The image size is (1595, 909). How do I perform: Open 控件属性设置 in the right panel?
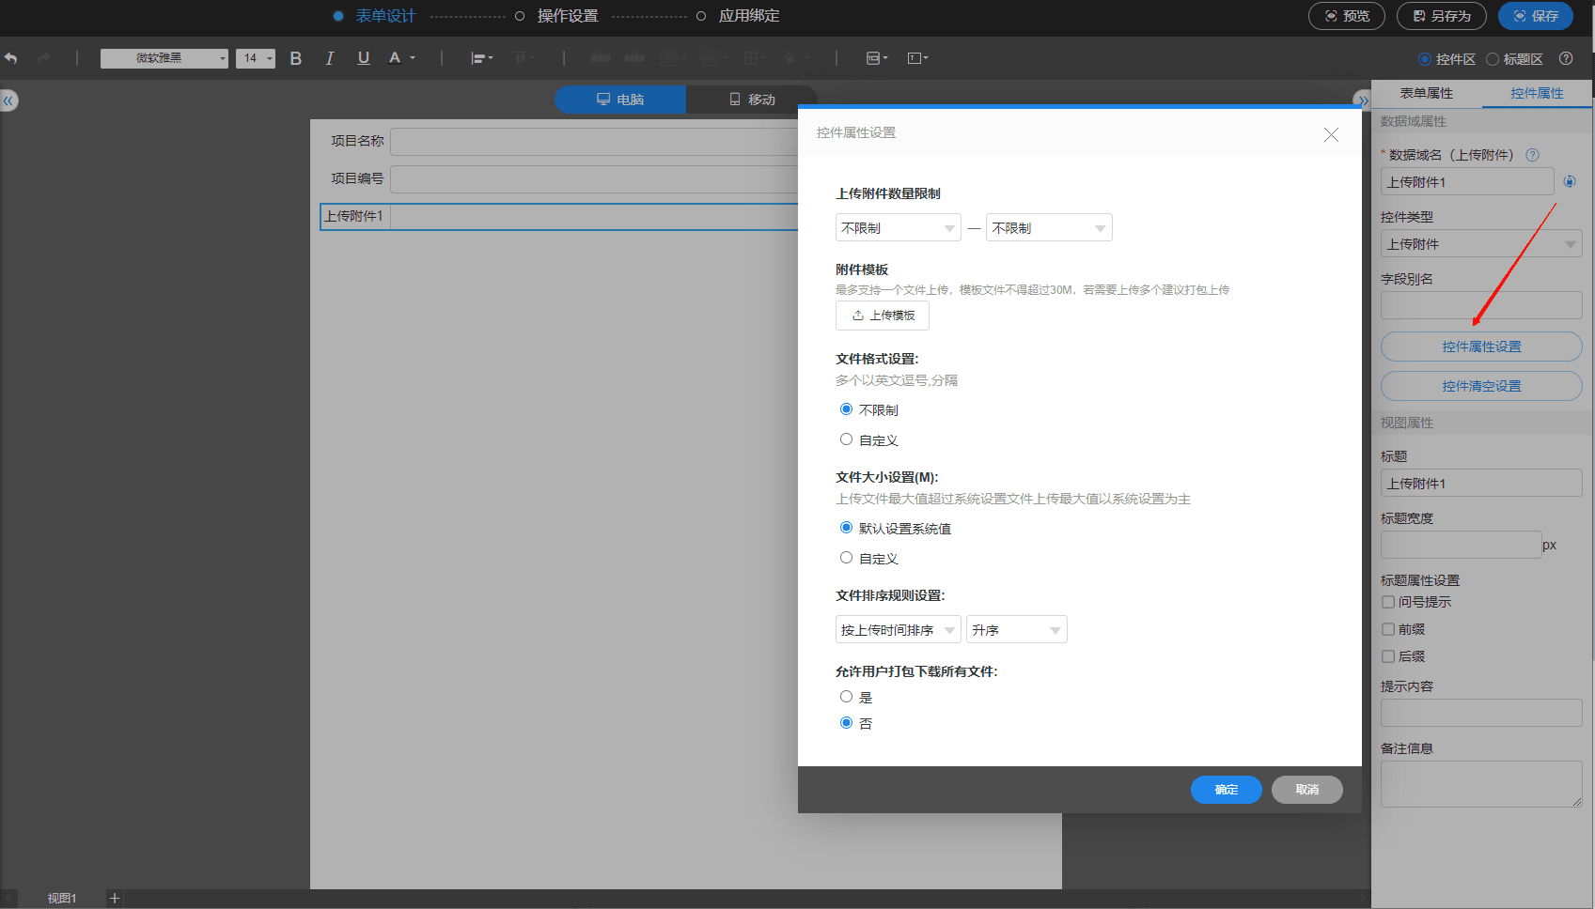click(1481, 347)
